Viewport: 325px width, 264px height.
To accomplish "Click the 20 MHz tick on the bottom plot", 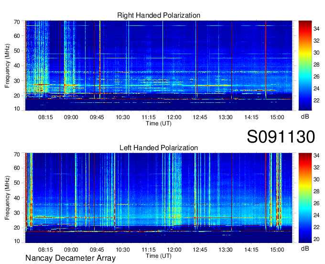I will [17, 228].
